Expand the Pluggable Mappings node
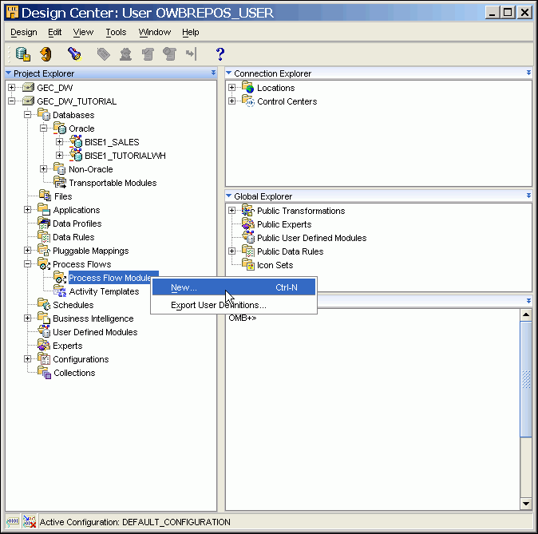This screenshot has width=538, height=534. point(27,251)
